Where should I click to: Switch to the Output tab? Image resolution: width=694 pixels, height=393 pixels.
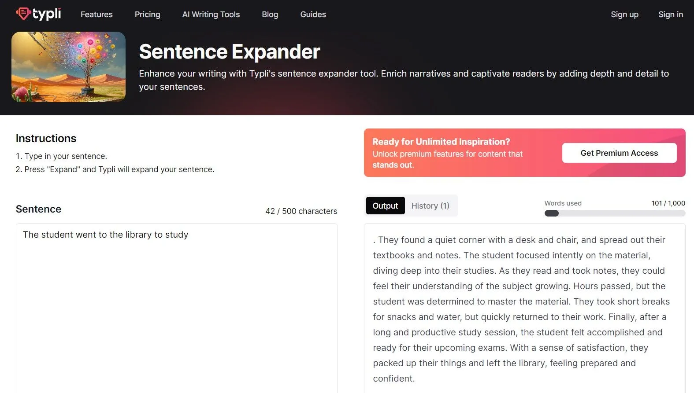[x=385, y=206]
